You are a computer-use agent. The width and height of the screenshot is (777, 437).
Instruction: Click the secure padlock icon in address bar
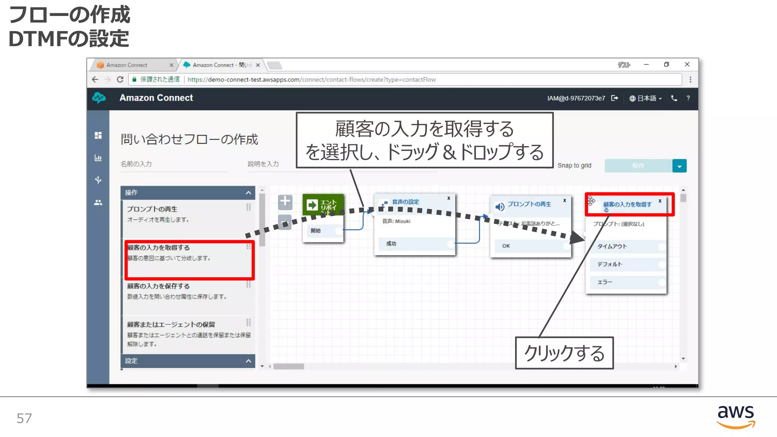click(x=134, y=79)
